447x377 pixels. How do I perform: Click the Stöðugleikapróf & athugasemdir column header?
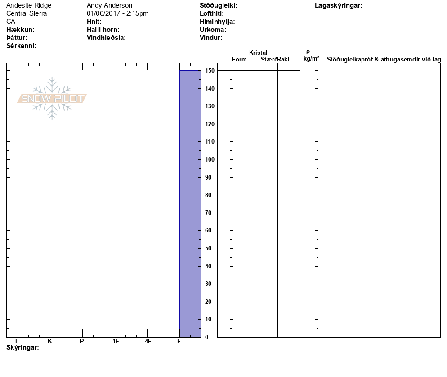(x=383, y=59)
